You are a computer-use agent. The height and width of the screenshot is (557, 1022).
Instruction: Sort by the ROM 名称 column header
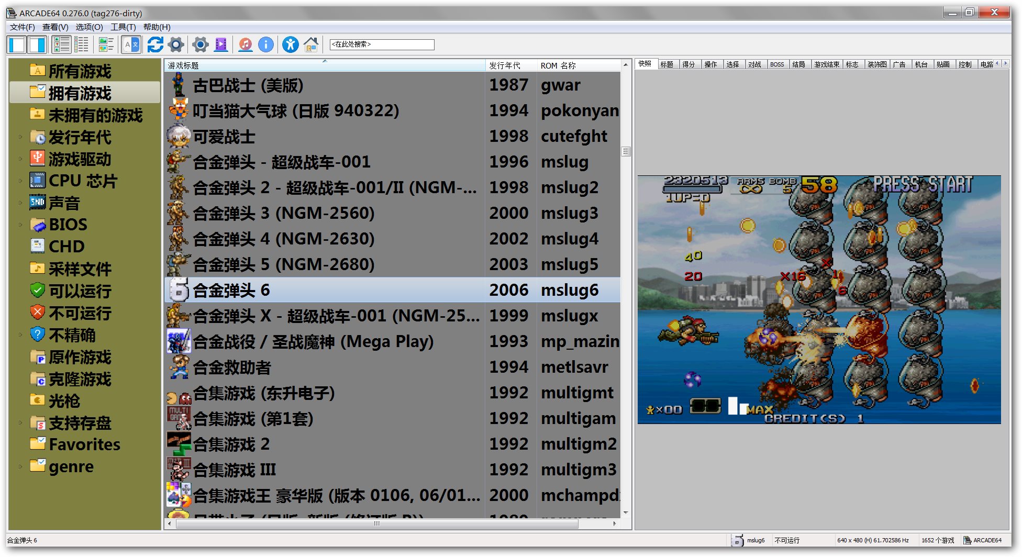tap(579, 65)
